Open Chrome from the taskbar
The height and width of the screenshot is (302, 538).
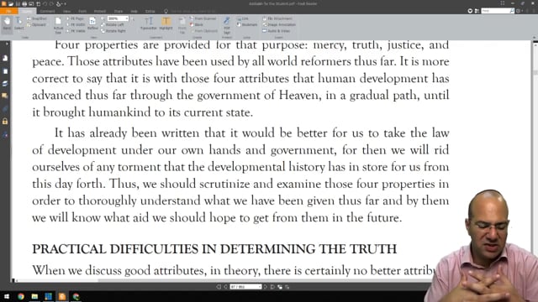point(20,296)
